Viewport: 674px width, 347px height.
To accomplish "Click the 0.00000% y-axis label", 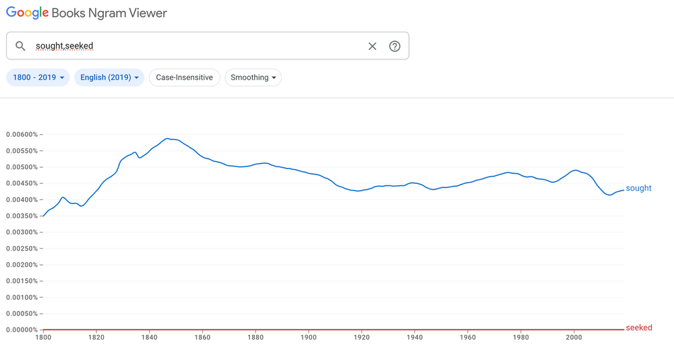I will 20,329.
